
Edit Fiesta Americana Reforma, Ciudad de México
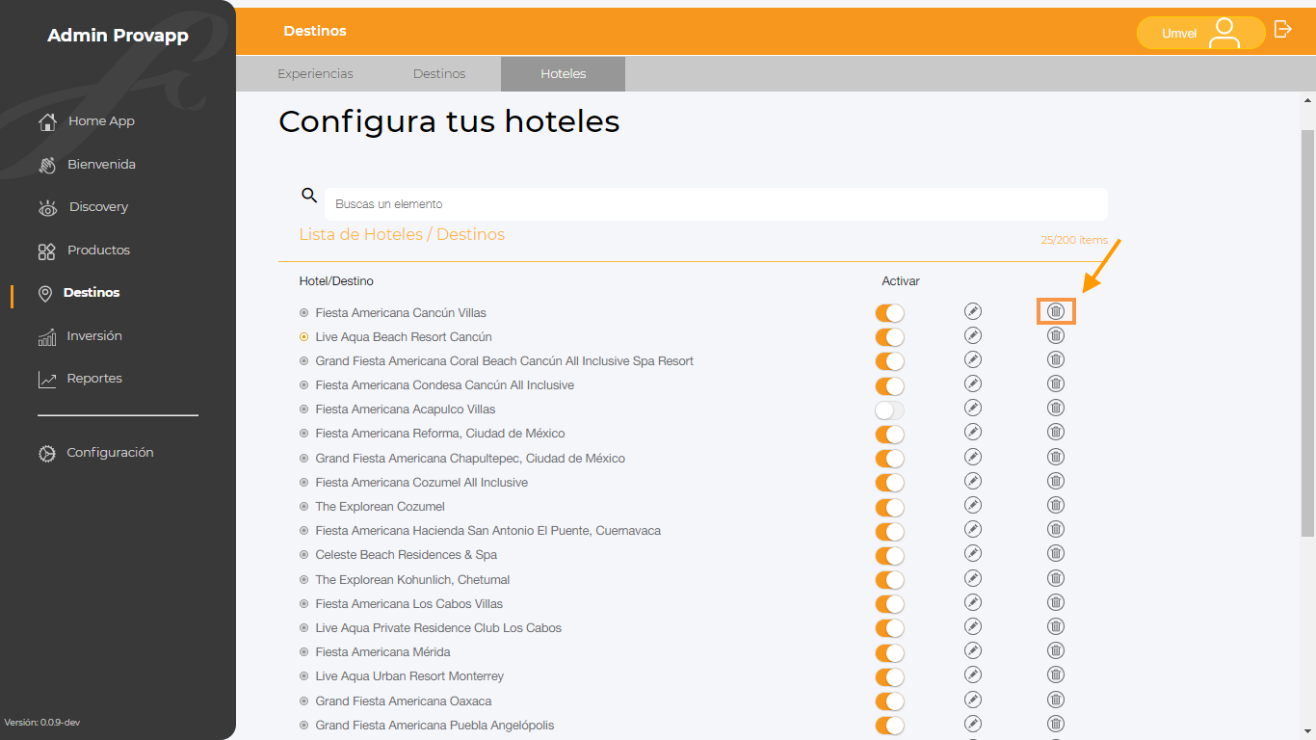(x=973, y=432)
